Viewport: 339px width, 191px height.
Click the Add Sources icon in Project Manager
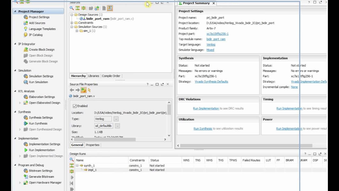tap(26, 23)
